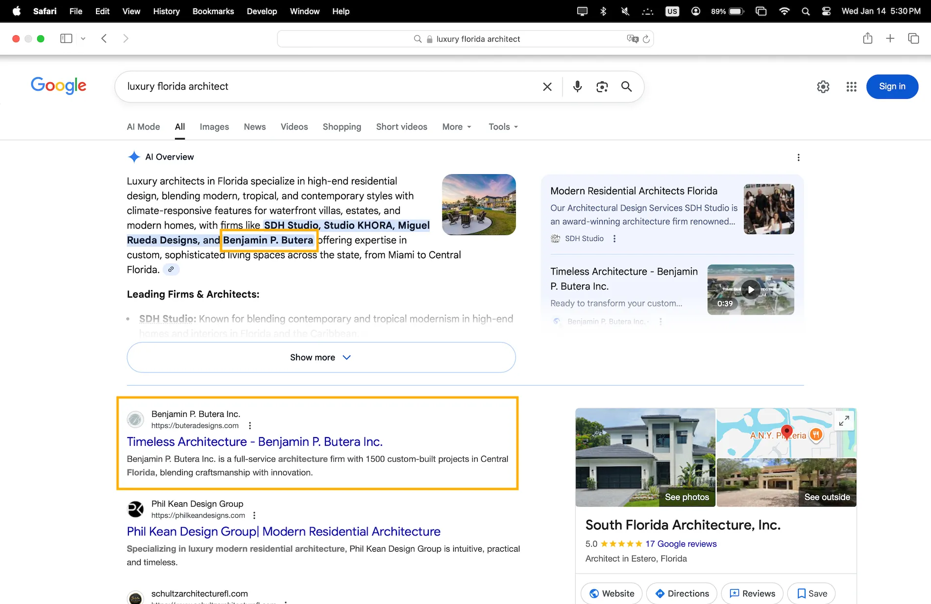Open the Google apps grid launcher
The image size is (931, 604).
(x=851, y=87)
